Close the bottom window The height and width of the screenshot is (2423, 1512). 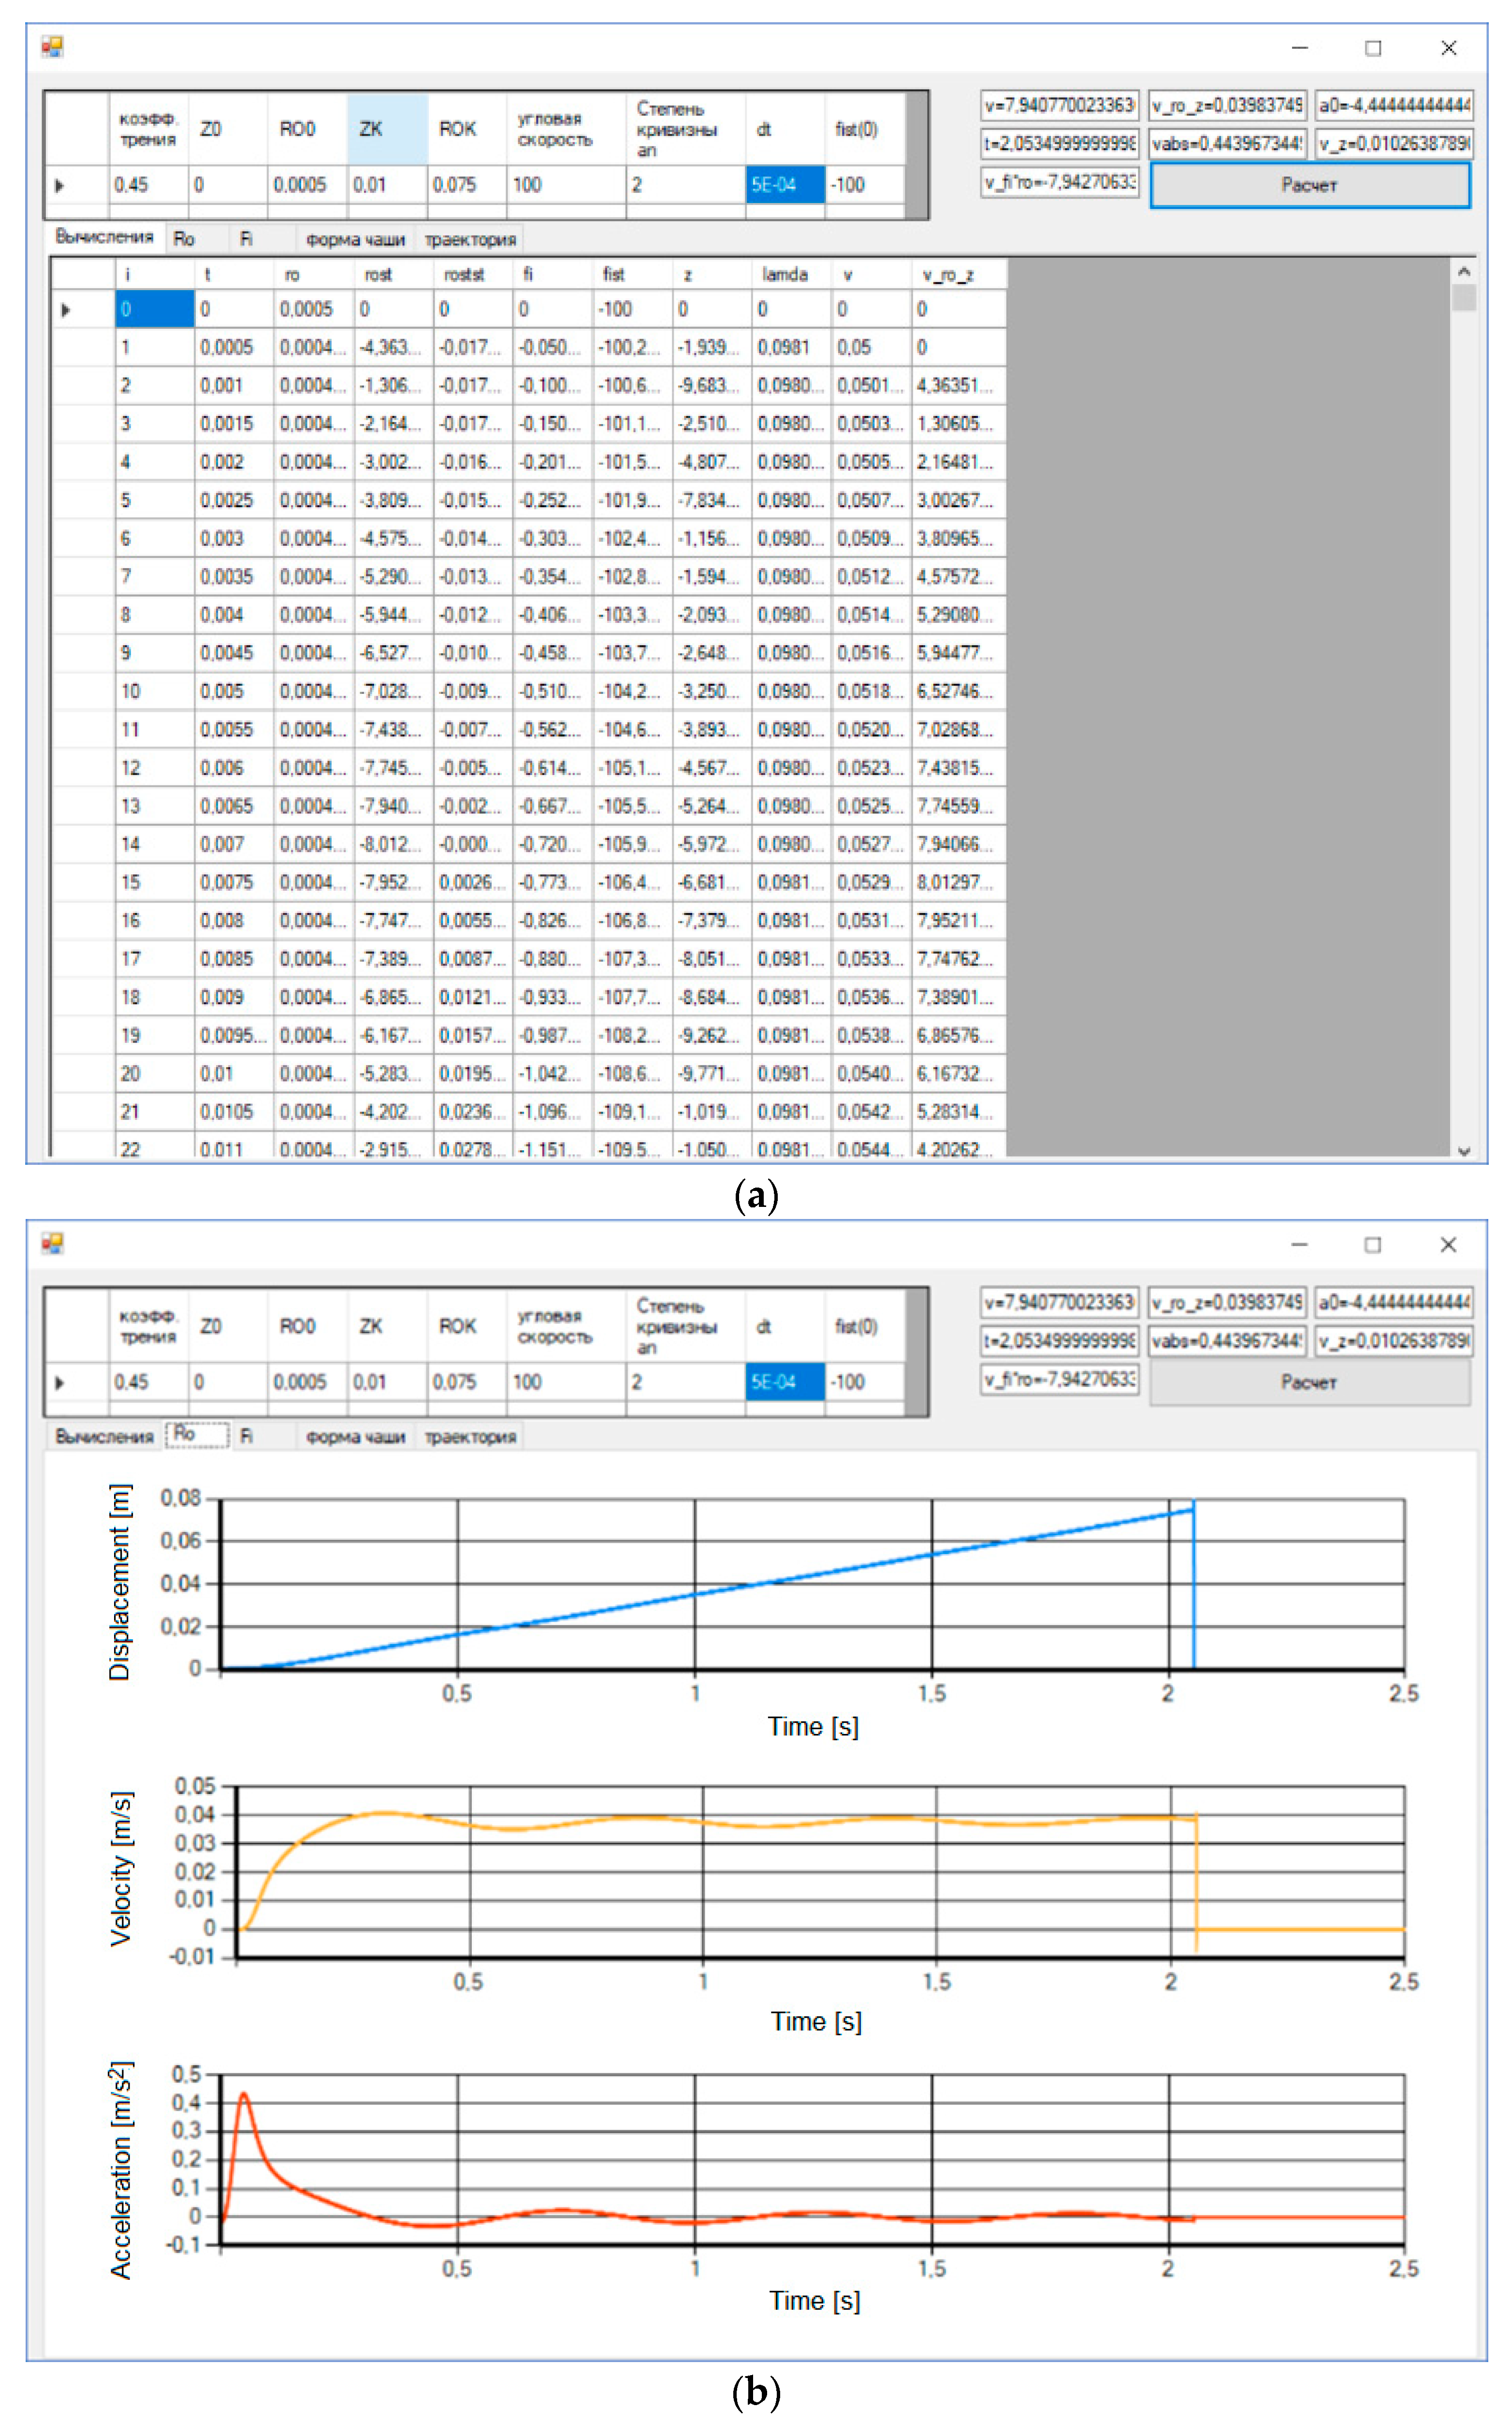point(1448,1245)
